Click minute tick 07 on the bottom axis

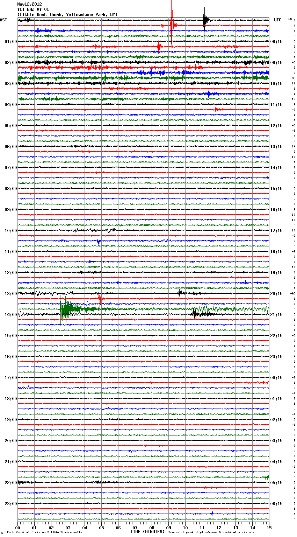(135, 527)
